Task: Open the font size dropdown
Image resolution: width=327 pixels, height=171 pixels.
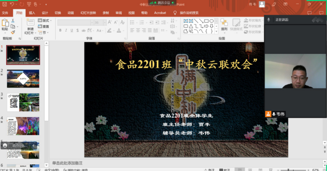Action: click(105, 22)
